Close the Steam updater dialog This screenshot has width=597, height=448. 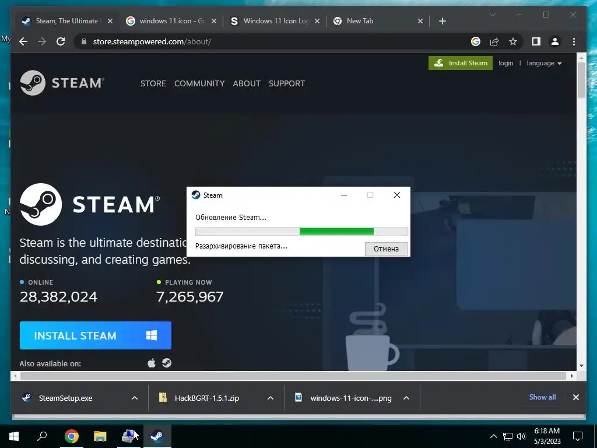[x=396, y=195]
